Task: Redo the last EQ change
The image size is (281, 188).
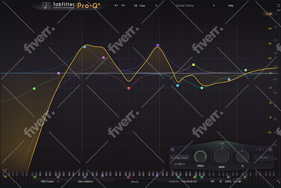Action: (x=123, y=5)
